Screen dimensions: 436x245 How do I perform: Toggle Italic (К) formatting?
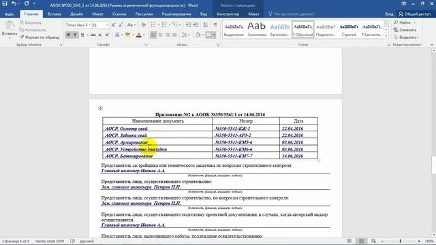(75, 35)
